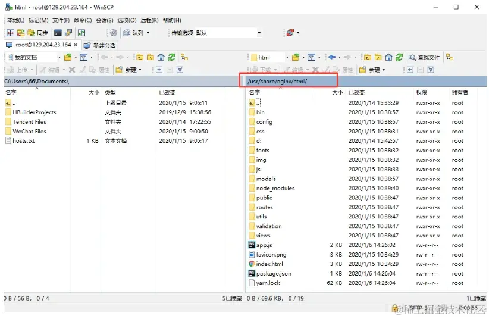489x319 pixels.
Task: Show the remote panel directory tree icon
Action: point(449,58)
